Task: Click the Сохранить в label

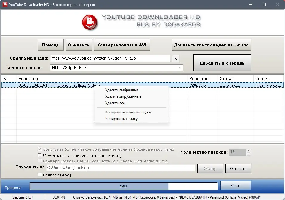Action: (30, 167)
